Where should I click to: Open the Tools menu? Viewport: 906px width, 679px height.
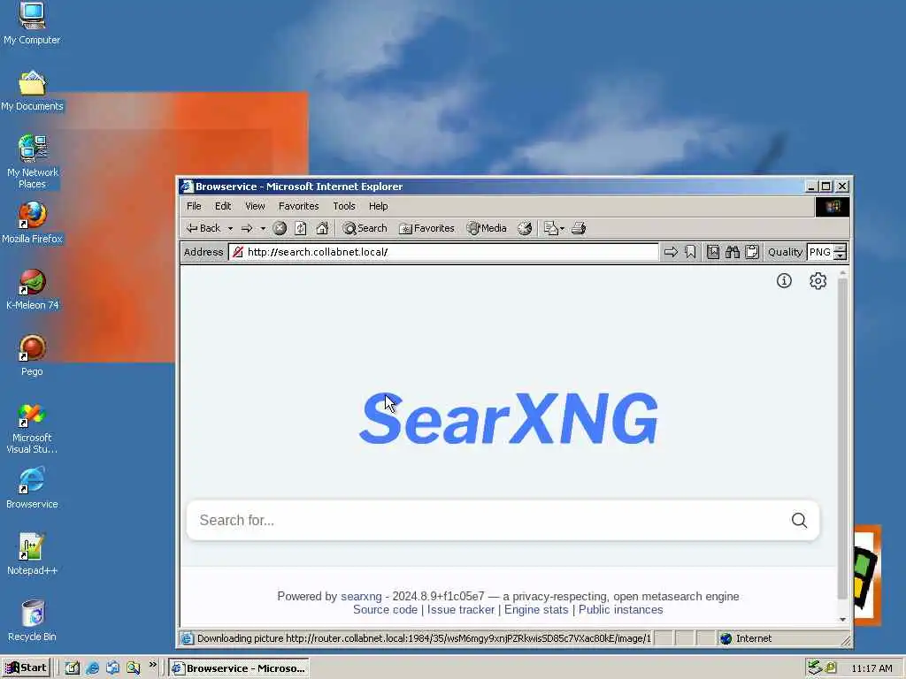(344, 206)
